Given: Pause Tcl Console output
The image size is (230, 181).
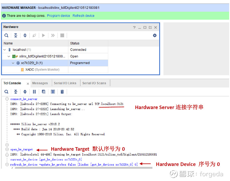Looking at the screenshot, I should pos(34,92).
